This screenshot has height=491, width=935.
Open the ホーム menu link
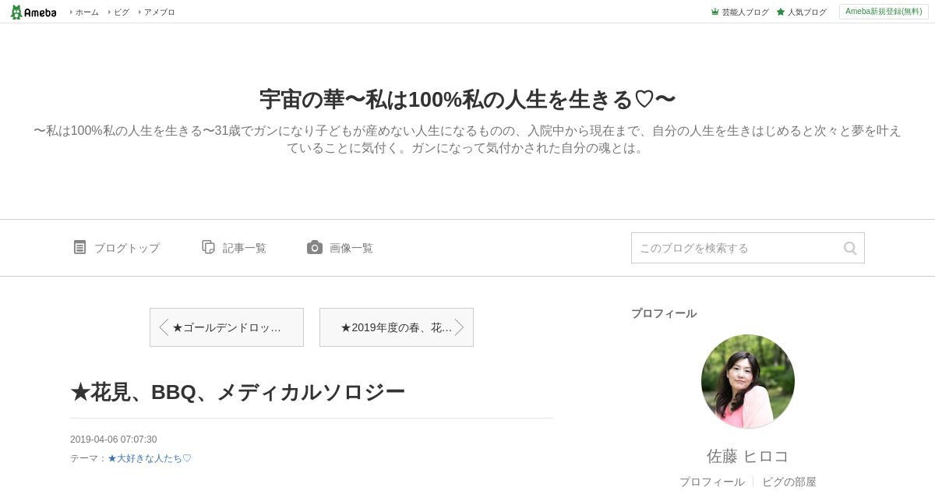[86, 12]
